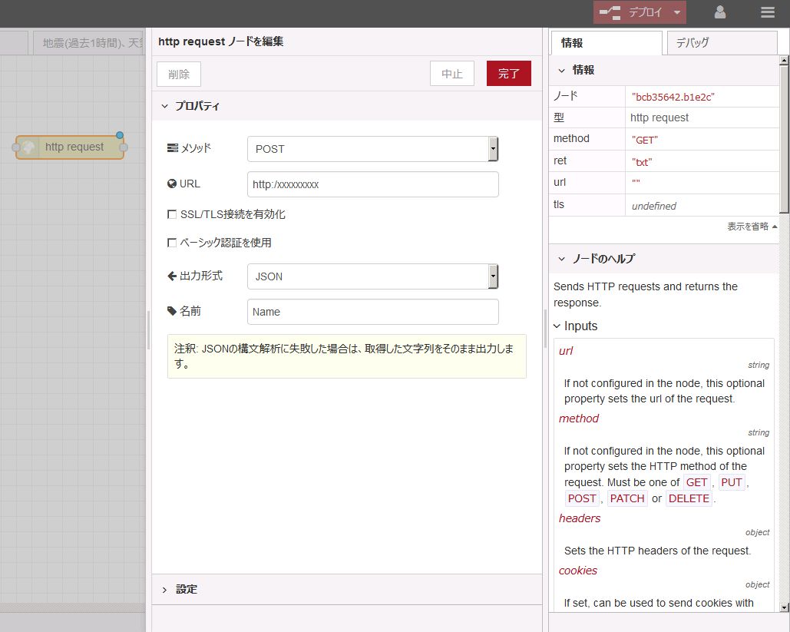This screenshot has height=632, width=790.
Task: Switch to the 情報 info tab
Action: click(x=607, y=43)
